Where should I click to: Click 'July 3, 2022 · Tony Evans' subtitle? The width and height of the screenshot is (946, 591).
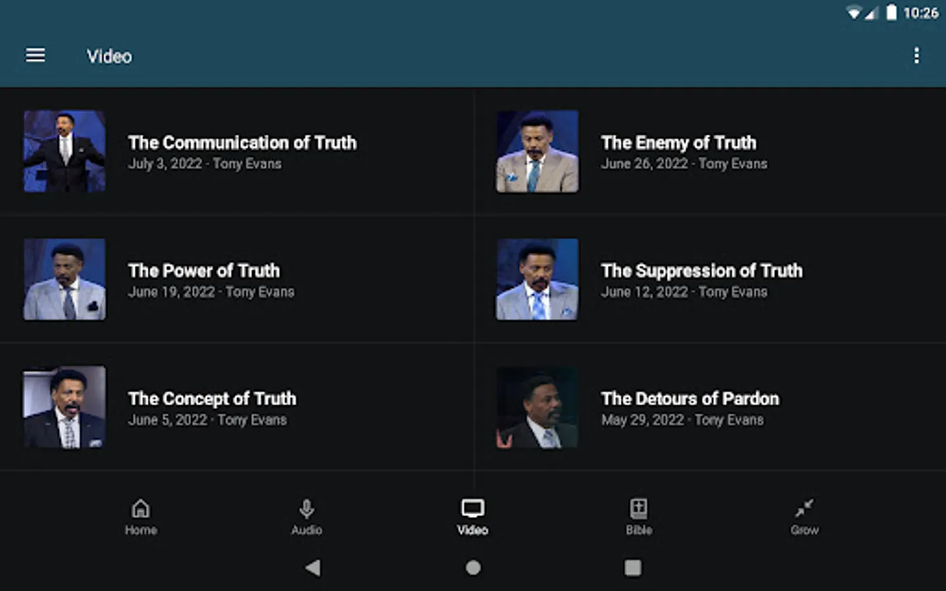click(x=205, y=164)
